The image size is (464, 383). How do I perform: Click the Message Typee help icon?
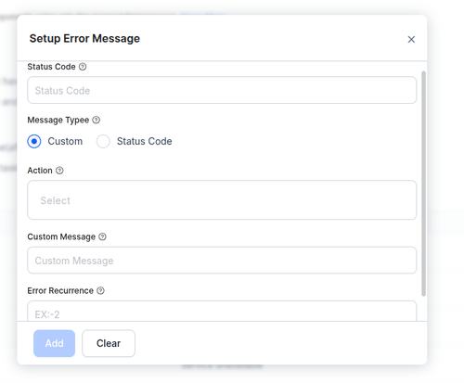pos(97,120)
